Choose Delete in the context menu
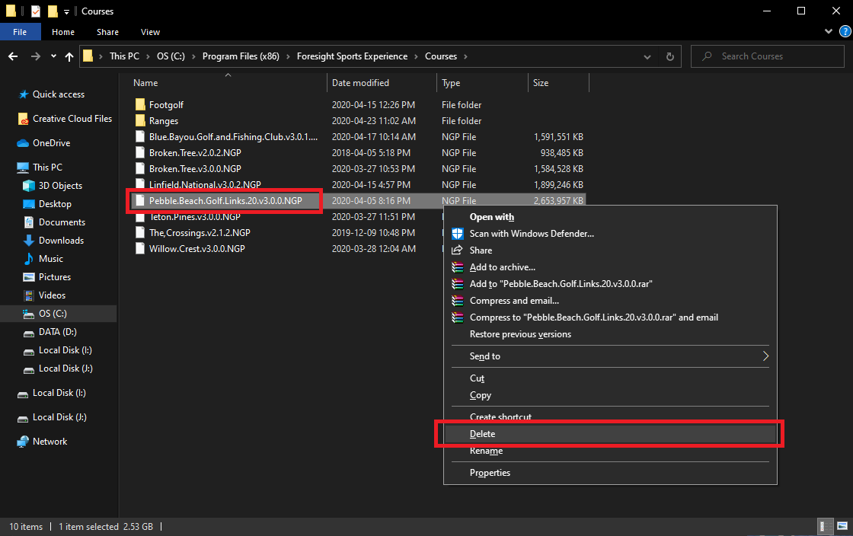Viewport: 853px width, 536px height. (610, 434)
